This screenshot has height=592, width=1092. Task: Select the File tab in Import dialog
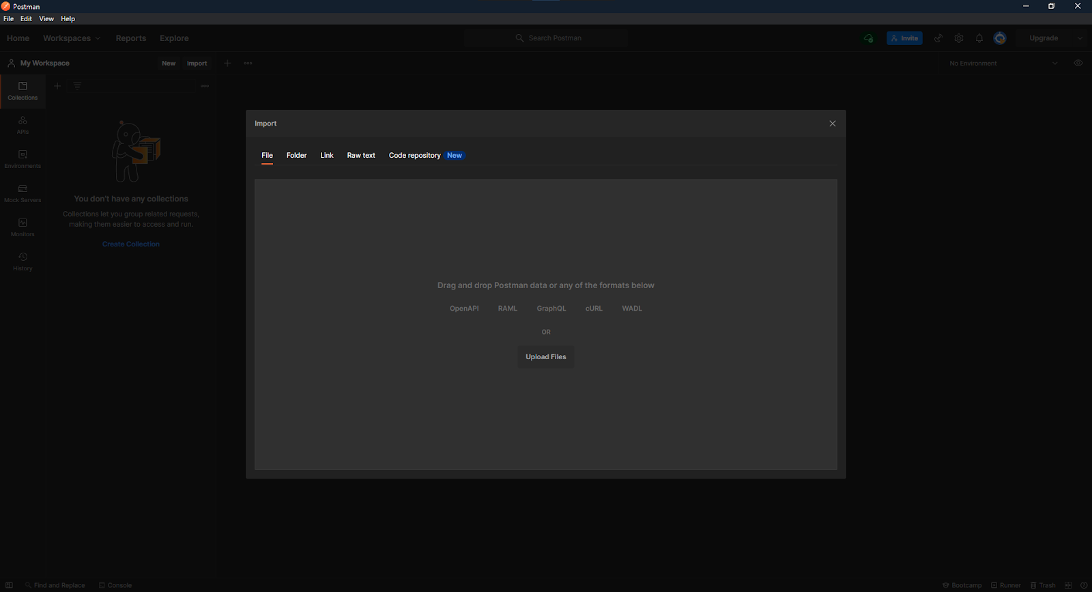coord(268,156)
